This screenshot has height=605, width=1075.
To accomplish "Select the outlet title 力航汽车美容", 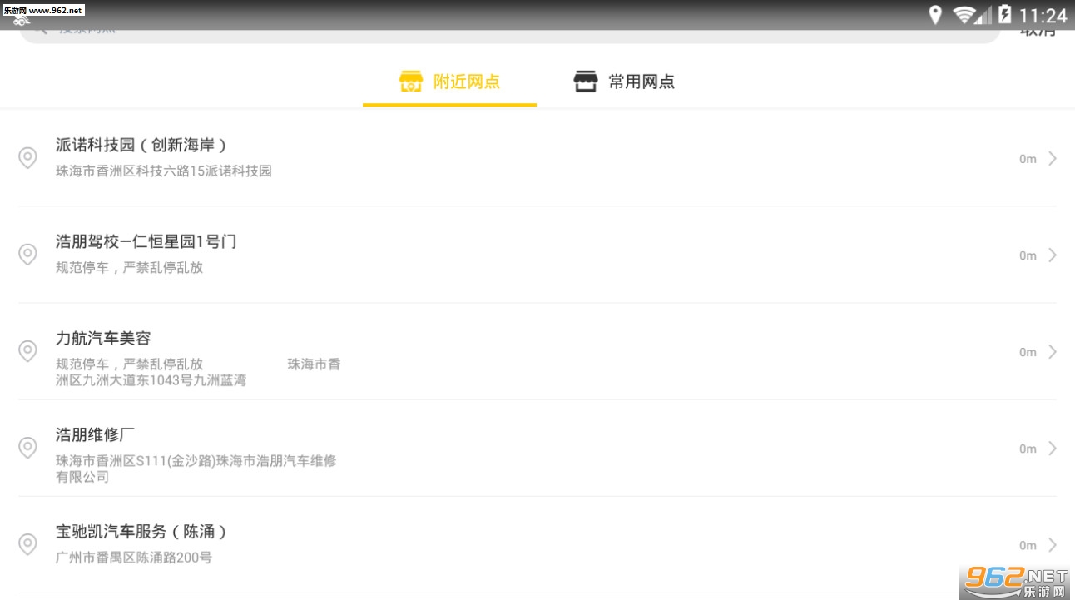I will [x=103, y=338].
